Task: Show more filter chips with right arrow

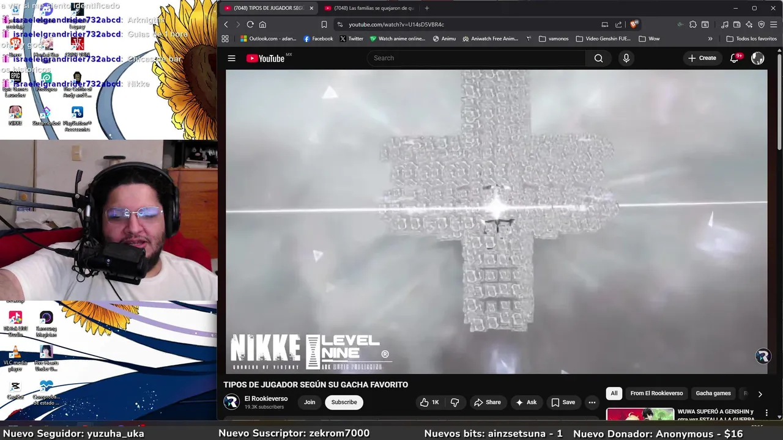Action: (x=760, y=394)
